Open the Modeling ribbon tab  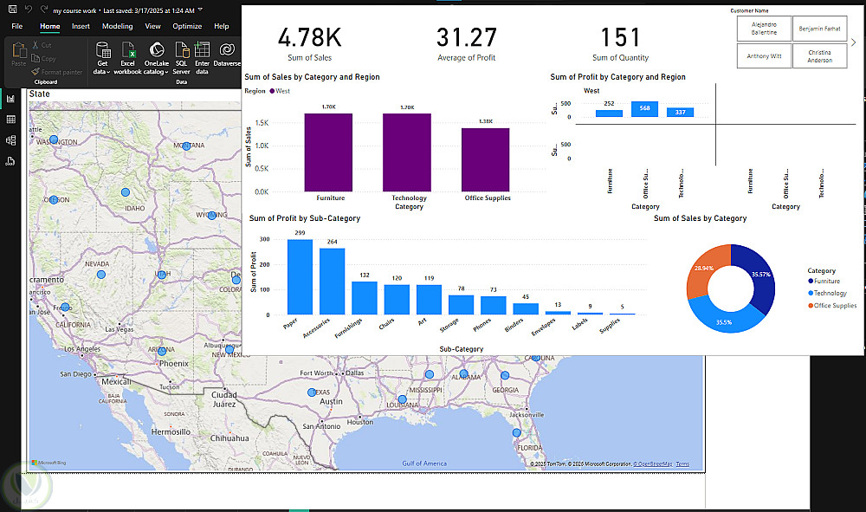tap(117, 26)
